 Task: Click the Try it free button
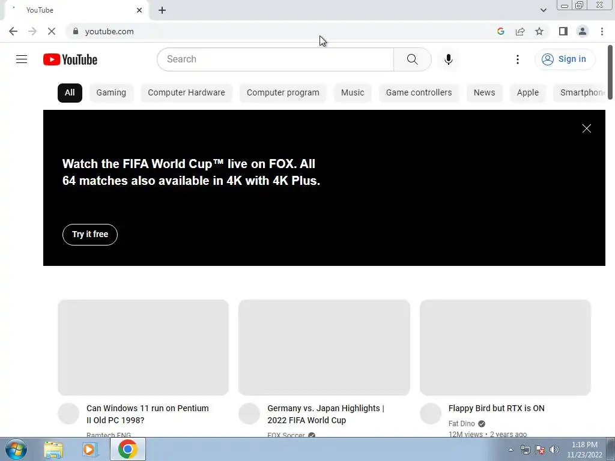point(90,235)
